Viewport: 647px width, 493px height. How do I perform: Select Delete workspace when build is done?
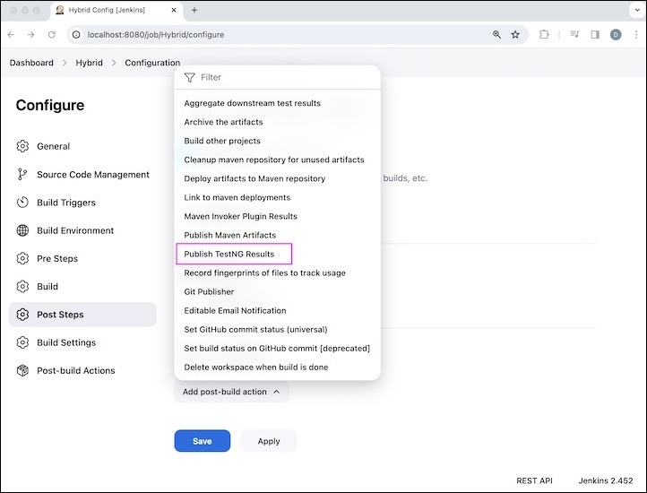[x=255, y=368]
